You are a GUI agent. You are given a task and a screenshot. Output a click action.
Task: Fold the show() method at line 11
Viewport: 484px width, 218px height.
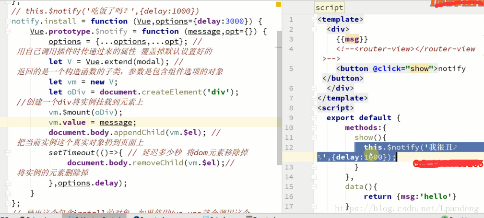[314, 138]
